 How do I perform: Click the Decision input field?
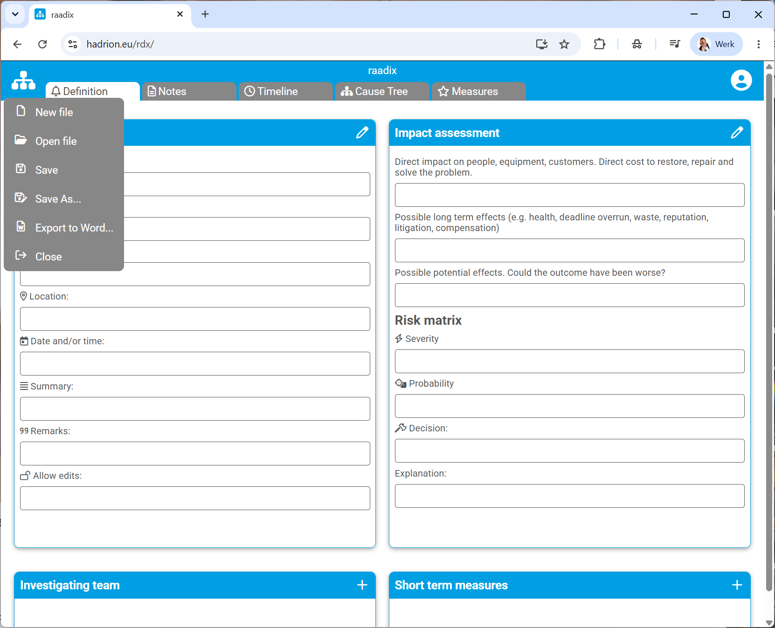click(x=570, y=451)
